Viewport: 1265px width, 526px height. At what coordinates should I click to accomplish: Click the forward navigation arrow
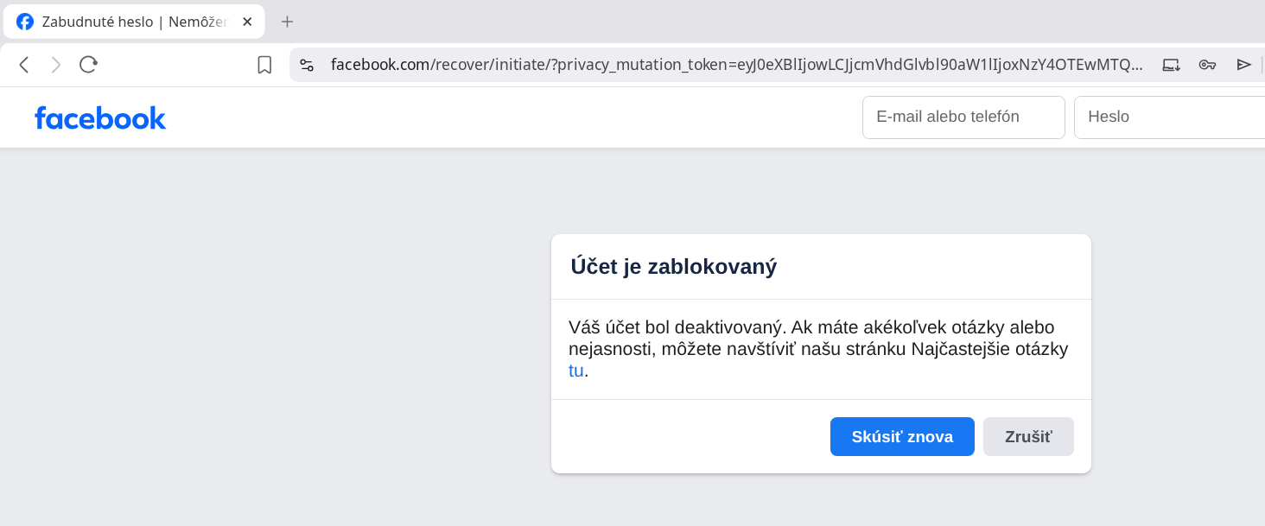pyautogui.click(x=55, y=64)
